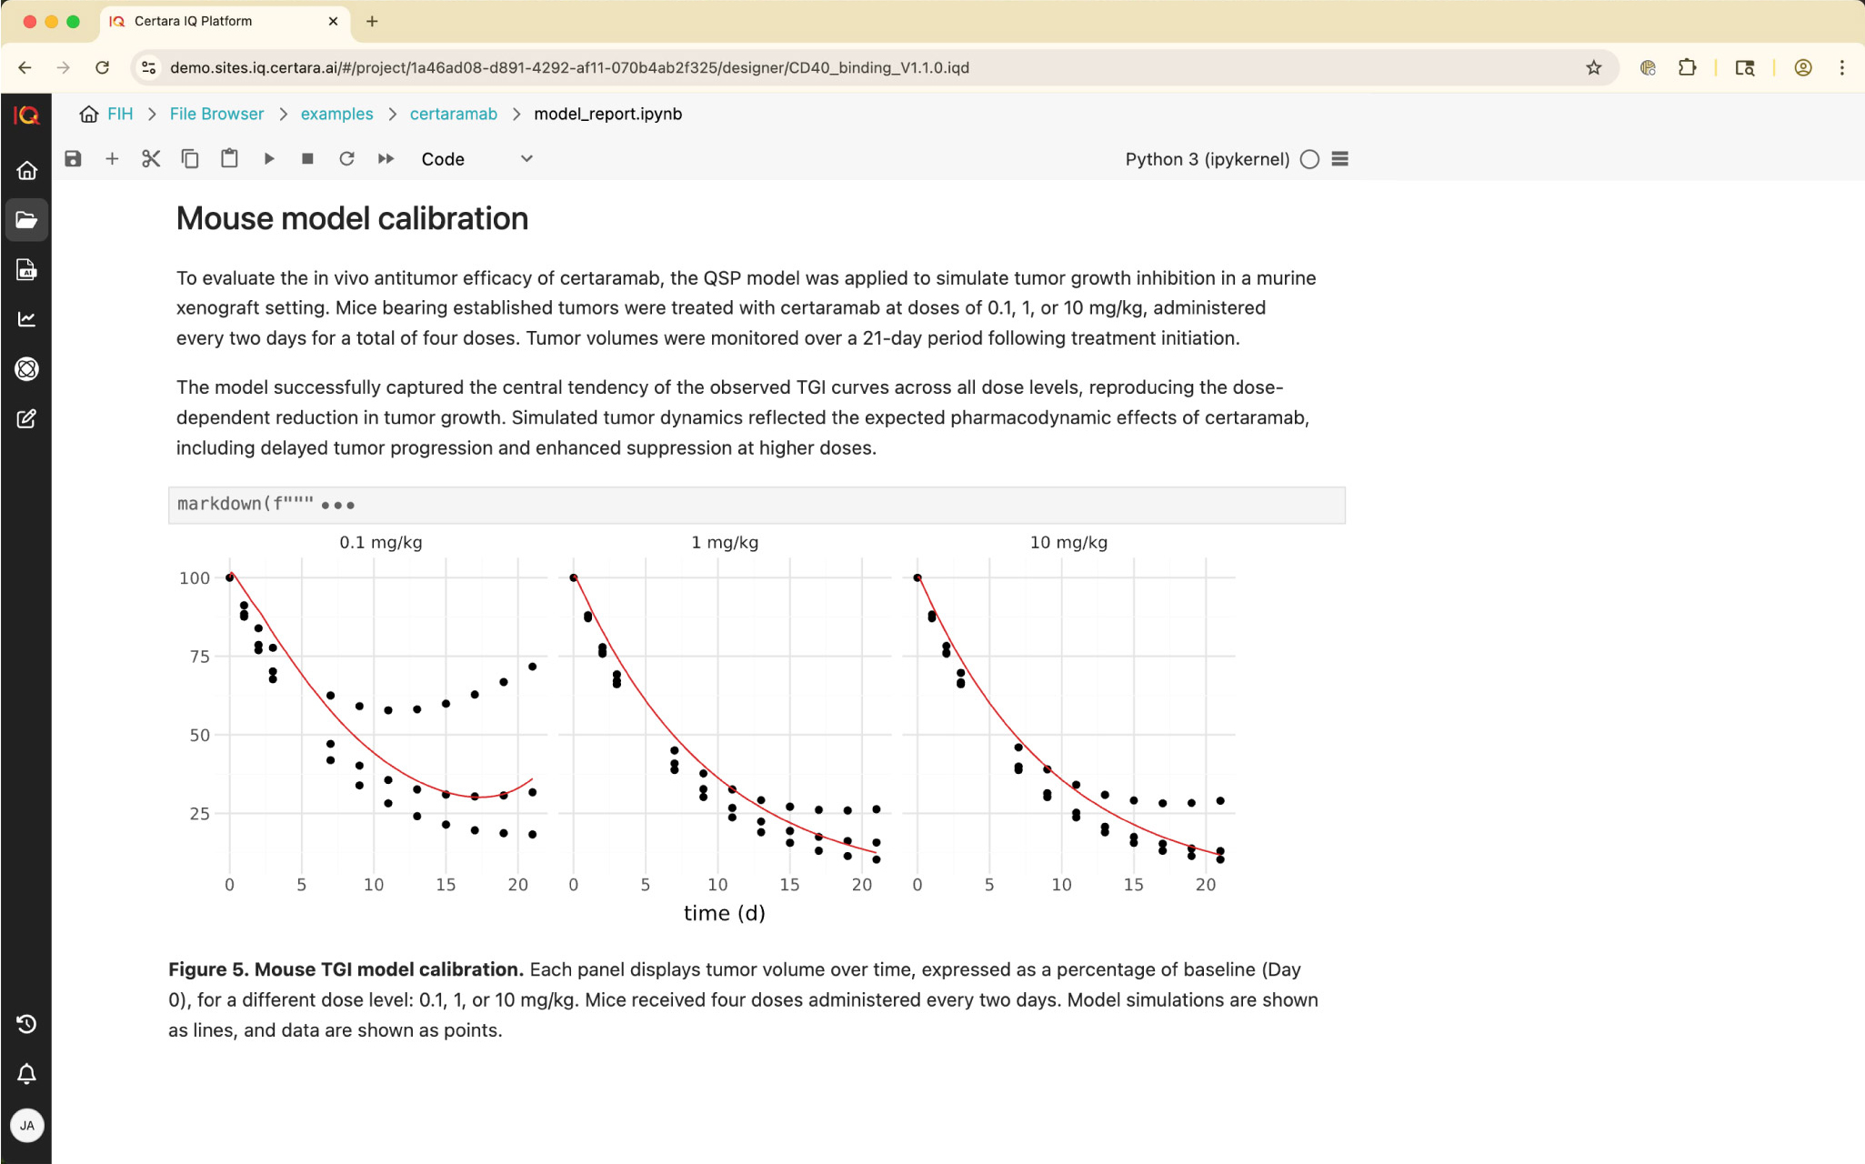The image size is (1865, 1164).
Task: Click the kernel status circle indicator
Action: point(1309,159)
